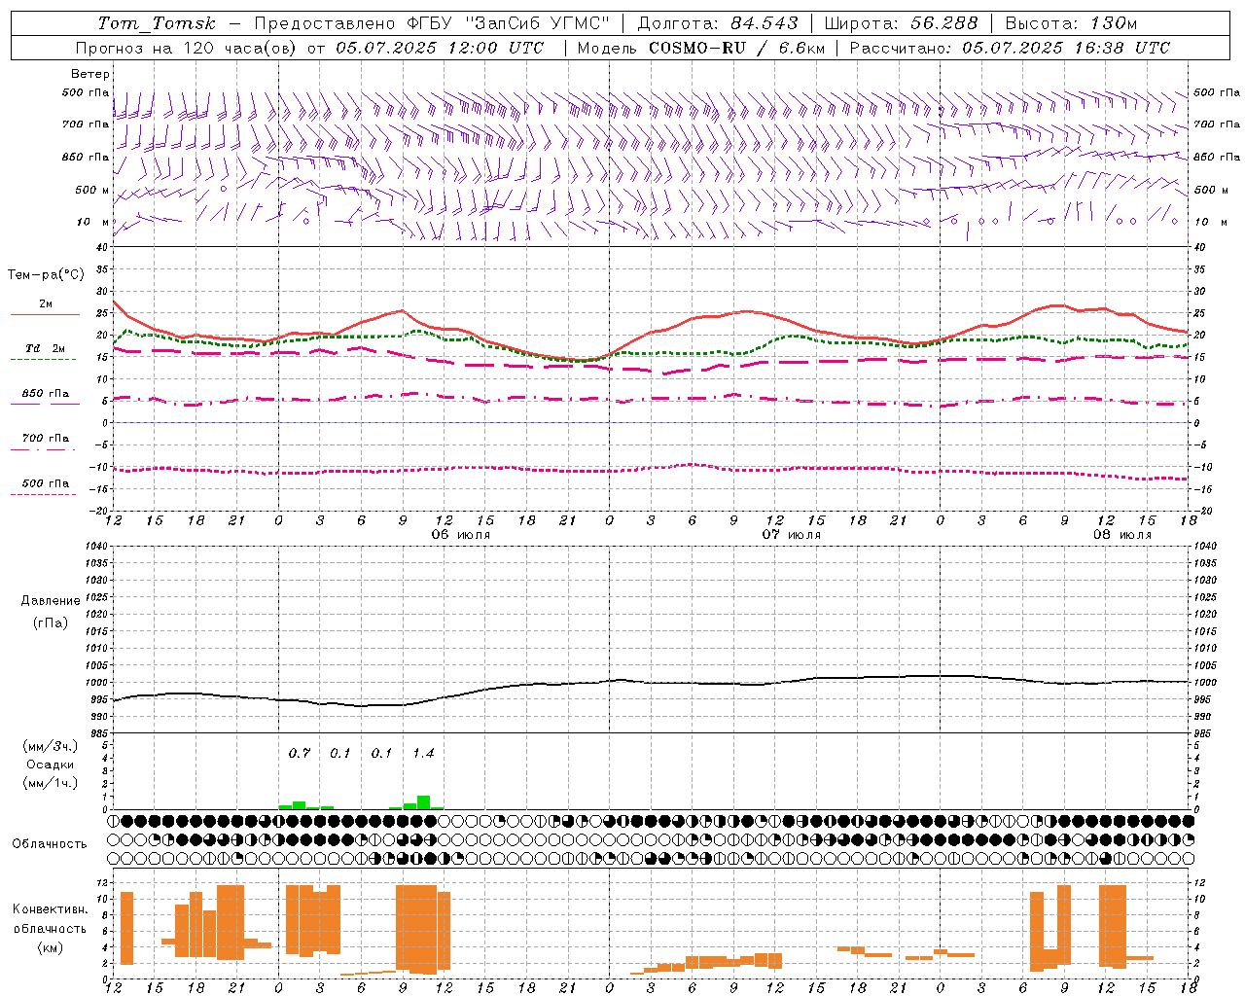Click the "(мм/3ч.)" precipitation unit label
Screen dimensions: 1245x996
50,747
